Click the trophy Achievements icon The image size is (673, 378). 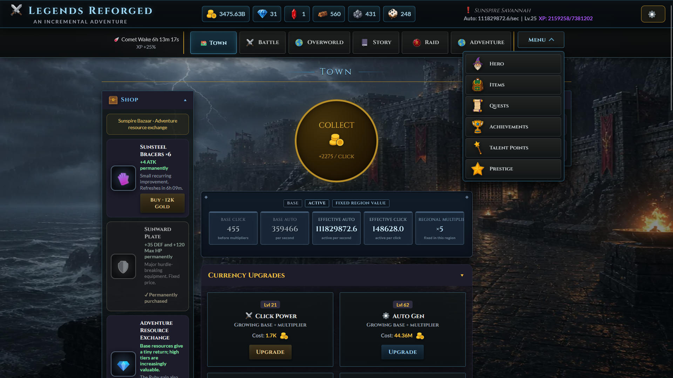(x=477, y=127)
